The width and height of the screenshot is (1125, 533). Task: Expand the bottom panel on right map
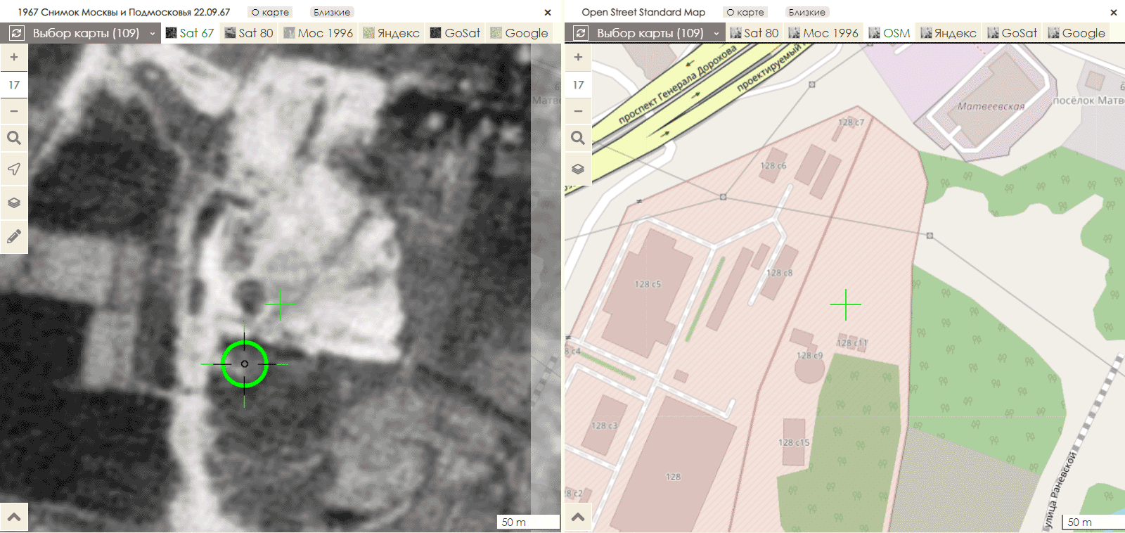[578, 518]
